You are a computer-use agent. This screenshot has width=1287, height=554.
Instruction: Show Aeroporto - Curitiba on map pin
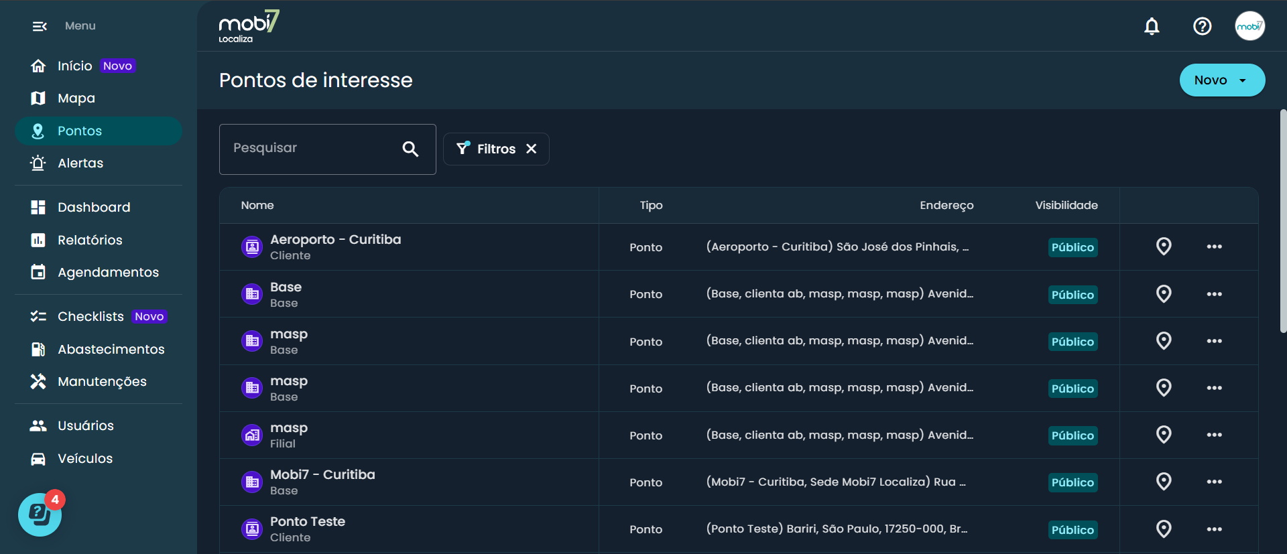[x=1164, y=247]
